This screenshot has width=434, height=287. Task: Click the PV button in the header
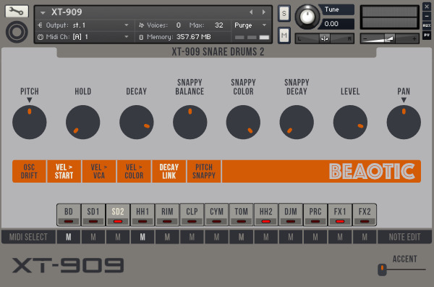click(427, 36)
